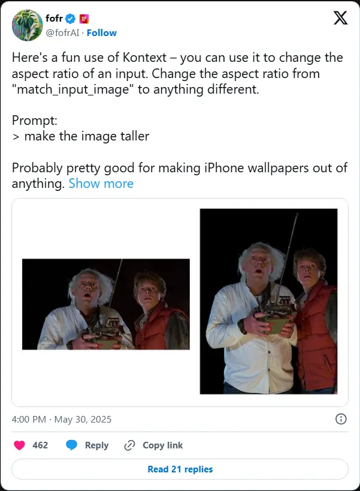Click the fofr display name
This screenshot has width=360, height=491.
point(54,18)
